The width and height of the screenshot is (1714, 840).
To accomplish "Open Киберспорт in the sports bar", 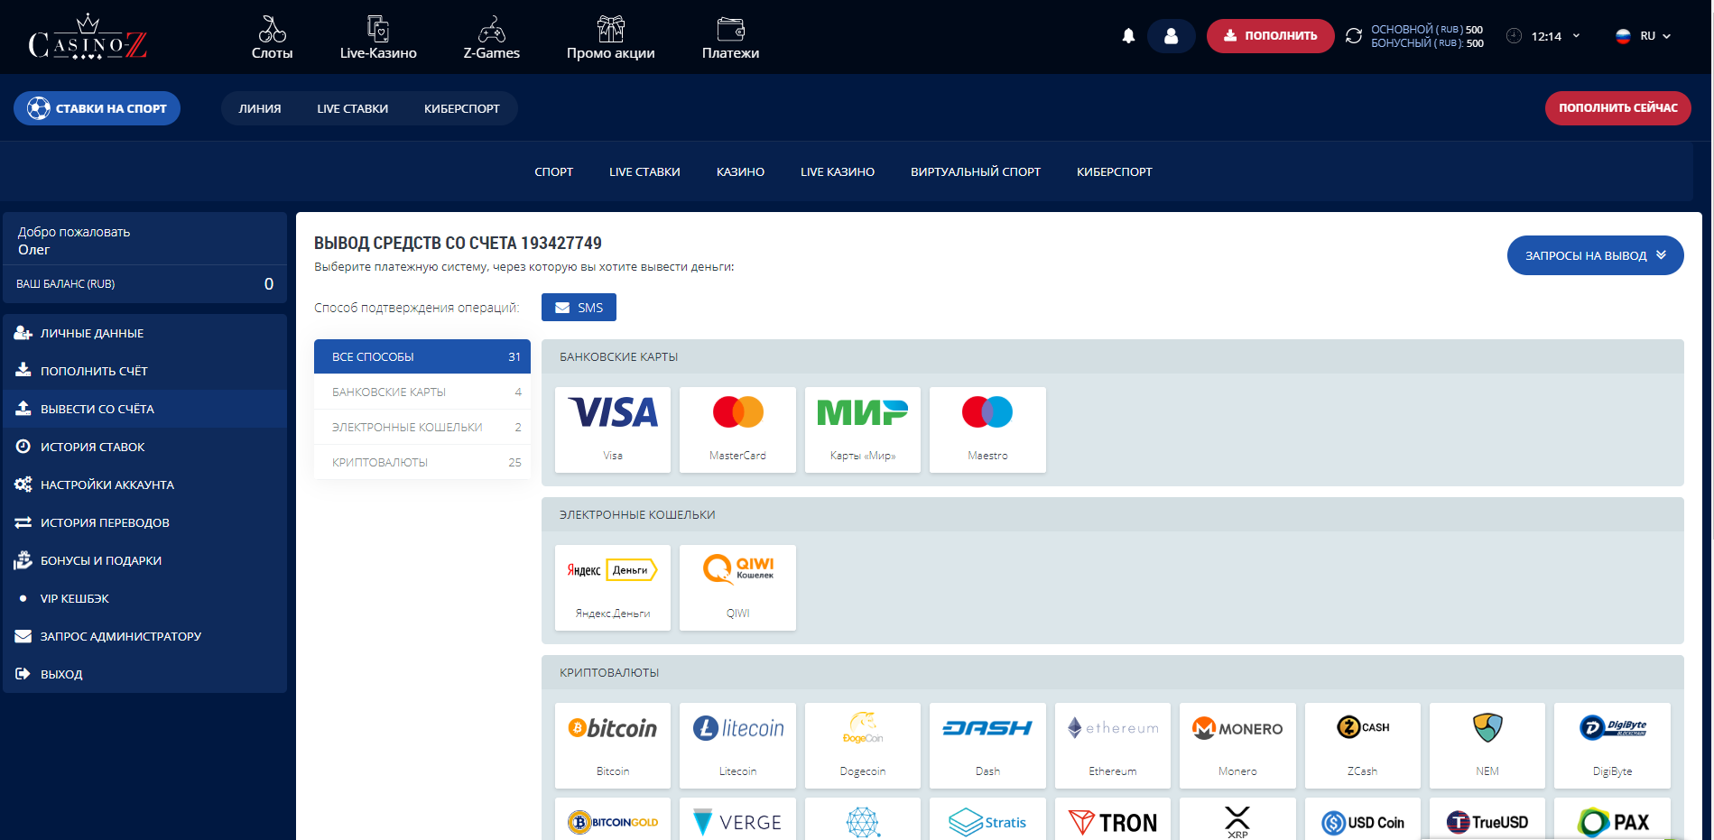I will point(462,108).
